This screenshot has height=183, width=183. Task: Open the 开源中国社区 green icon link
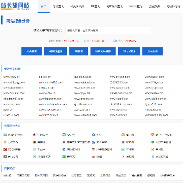click(x=152, y=142)
